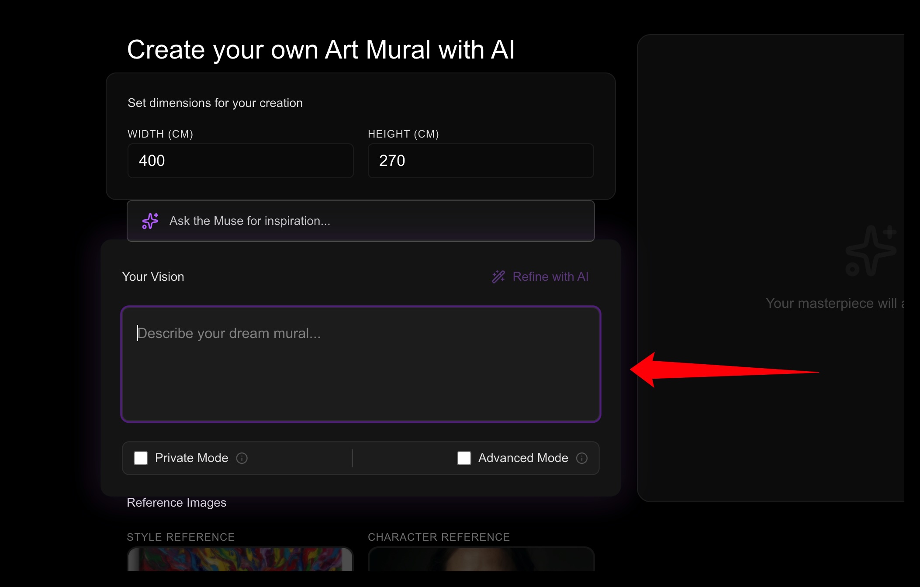The height and width of the screenshot is (587, 920).
Task: Click the Your Vision label
Action: [153, 276]
